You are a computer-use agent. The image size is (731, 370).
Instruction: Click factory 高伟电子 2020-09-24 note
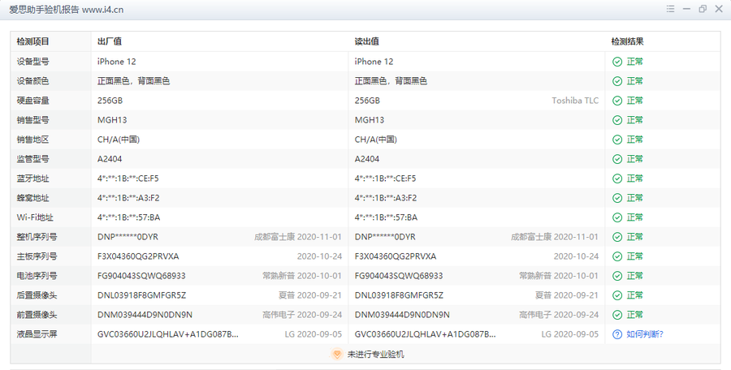click(302, 315)
